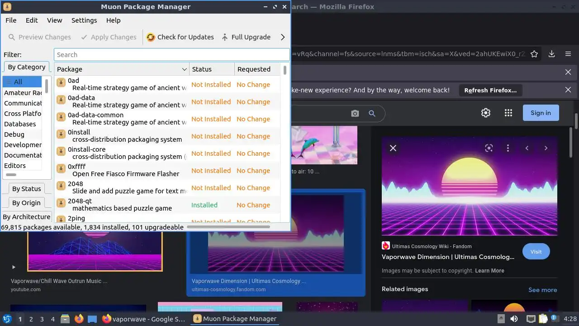Viewport: 579px width, 326px height.
Task: Click the package icon of 2048 row
Action: (x=61, y=186)
